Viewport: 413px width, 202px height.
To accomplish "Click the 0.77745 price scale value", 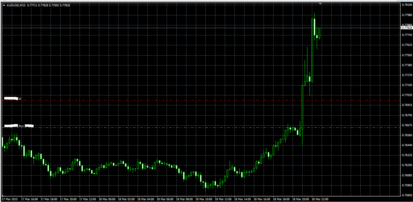I will pos(407,35).
